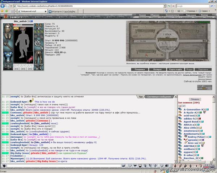This screenshot has height=173, width=217.
Task: Open a new blank tab
Action: (81, 12)
